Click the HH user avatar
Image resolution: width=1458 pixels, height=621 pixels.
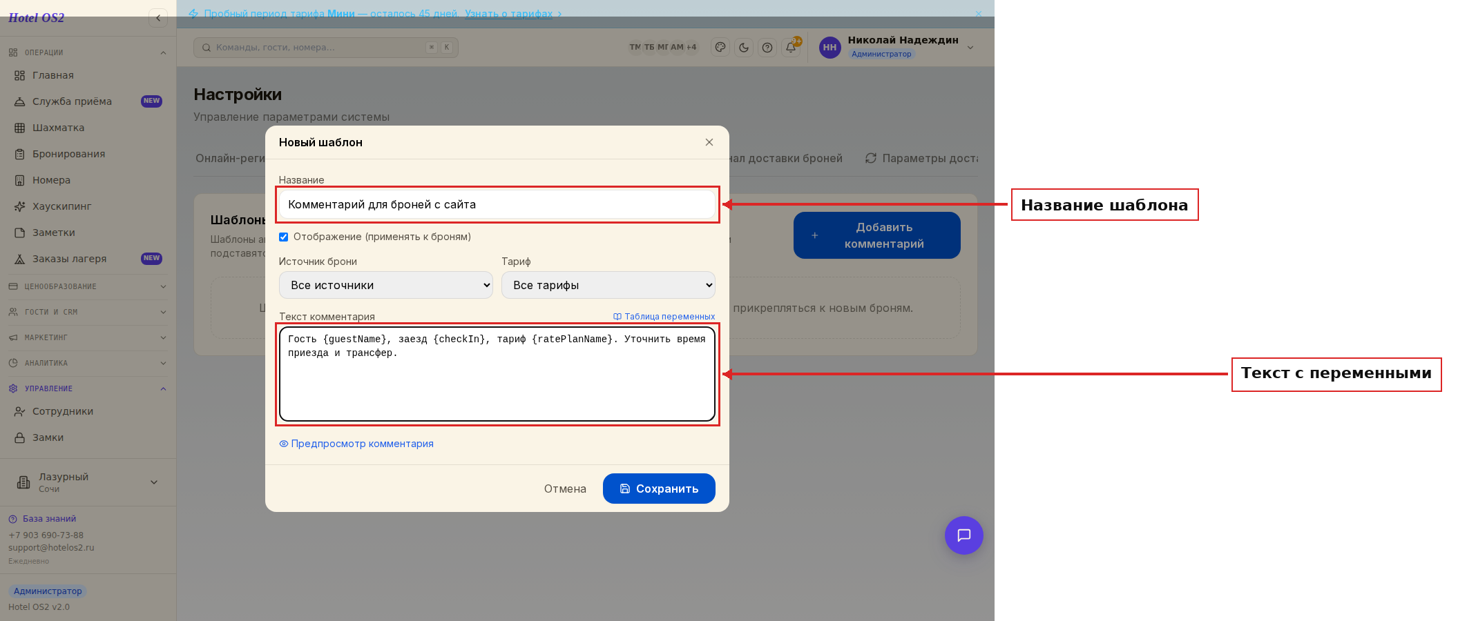(829, 48)
